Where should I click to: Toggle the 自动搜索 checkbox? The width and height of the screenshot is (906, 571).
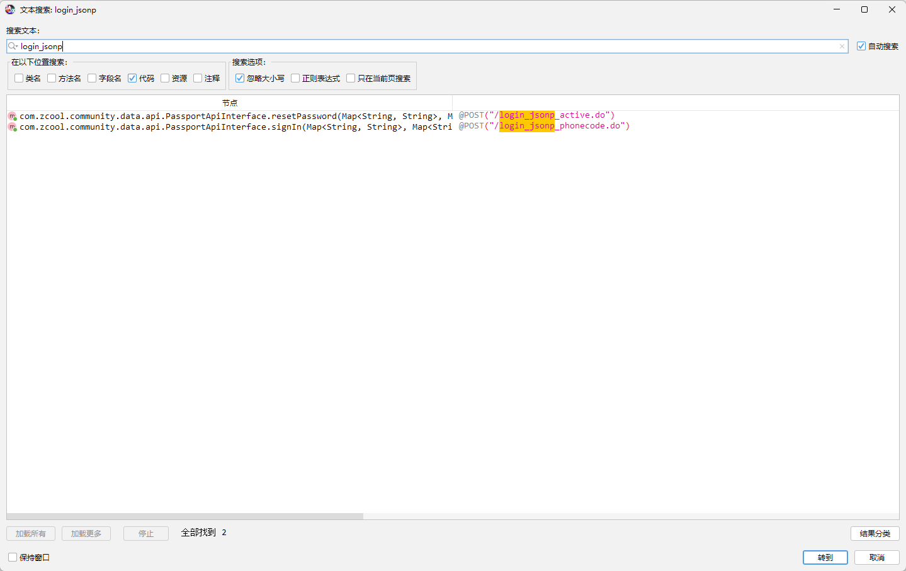click(861, 46)
